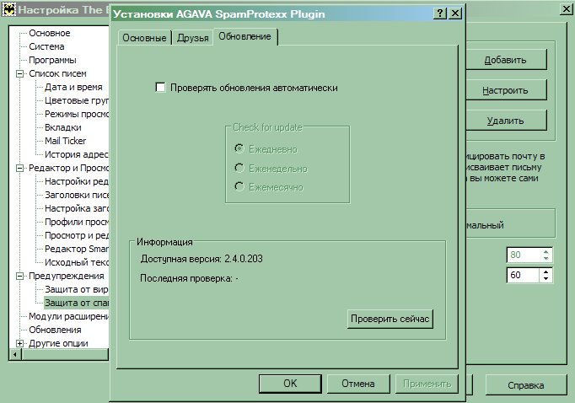
Task: Click Последняя проверка text line
Action: tap(189, 278)
